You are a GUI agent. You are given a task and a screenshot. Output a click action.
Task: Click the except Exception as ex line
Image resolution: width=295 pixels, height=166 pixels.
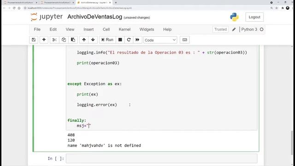tap(94, 84)
